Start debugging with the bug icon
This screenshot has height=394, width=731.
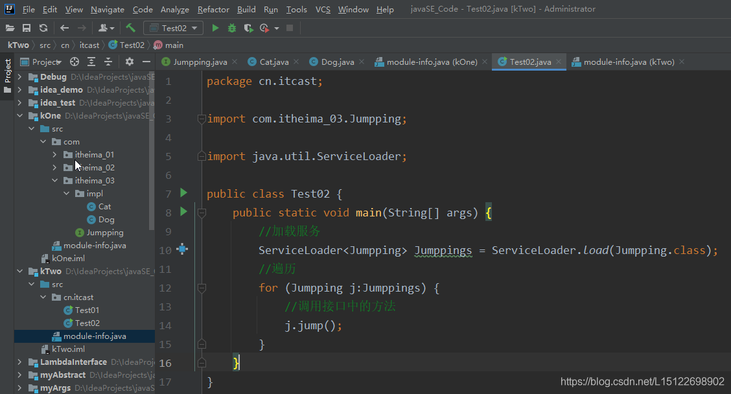(x=231, y=28)
